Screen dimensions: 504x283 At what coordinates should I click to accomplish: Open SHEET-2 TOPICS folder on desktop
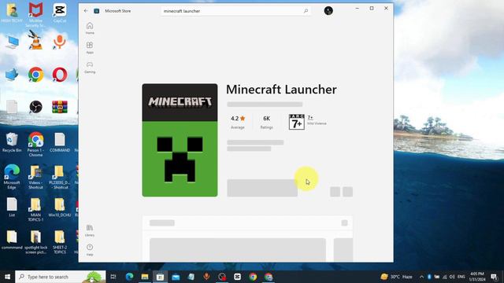click(60, 242)
